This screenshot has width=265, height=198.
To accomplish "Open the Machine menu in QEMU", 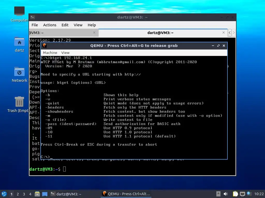I will click(x=50, y=53).
